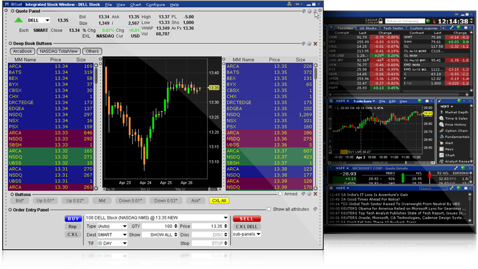Open Time & Sales from the MSFT list

click(x=441, y=118)
